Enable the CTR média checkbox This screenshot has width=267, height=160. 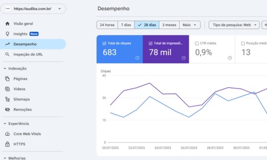(197, 44)
